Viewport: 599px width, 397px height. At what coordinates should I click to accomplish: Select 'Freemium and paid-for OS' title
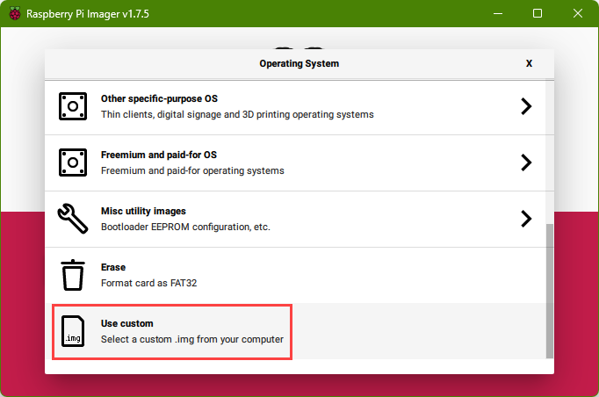[159, 155]
